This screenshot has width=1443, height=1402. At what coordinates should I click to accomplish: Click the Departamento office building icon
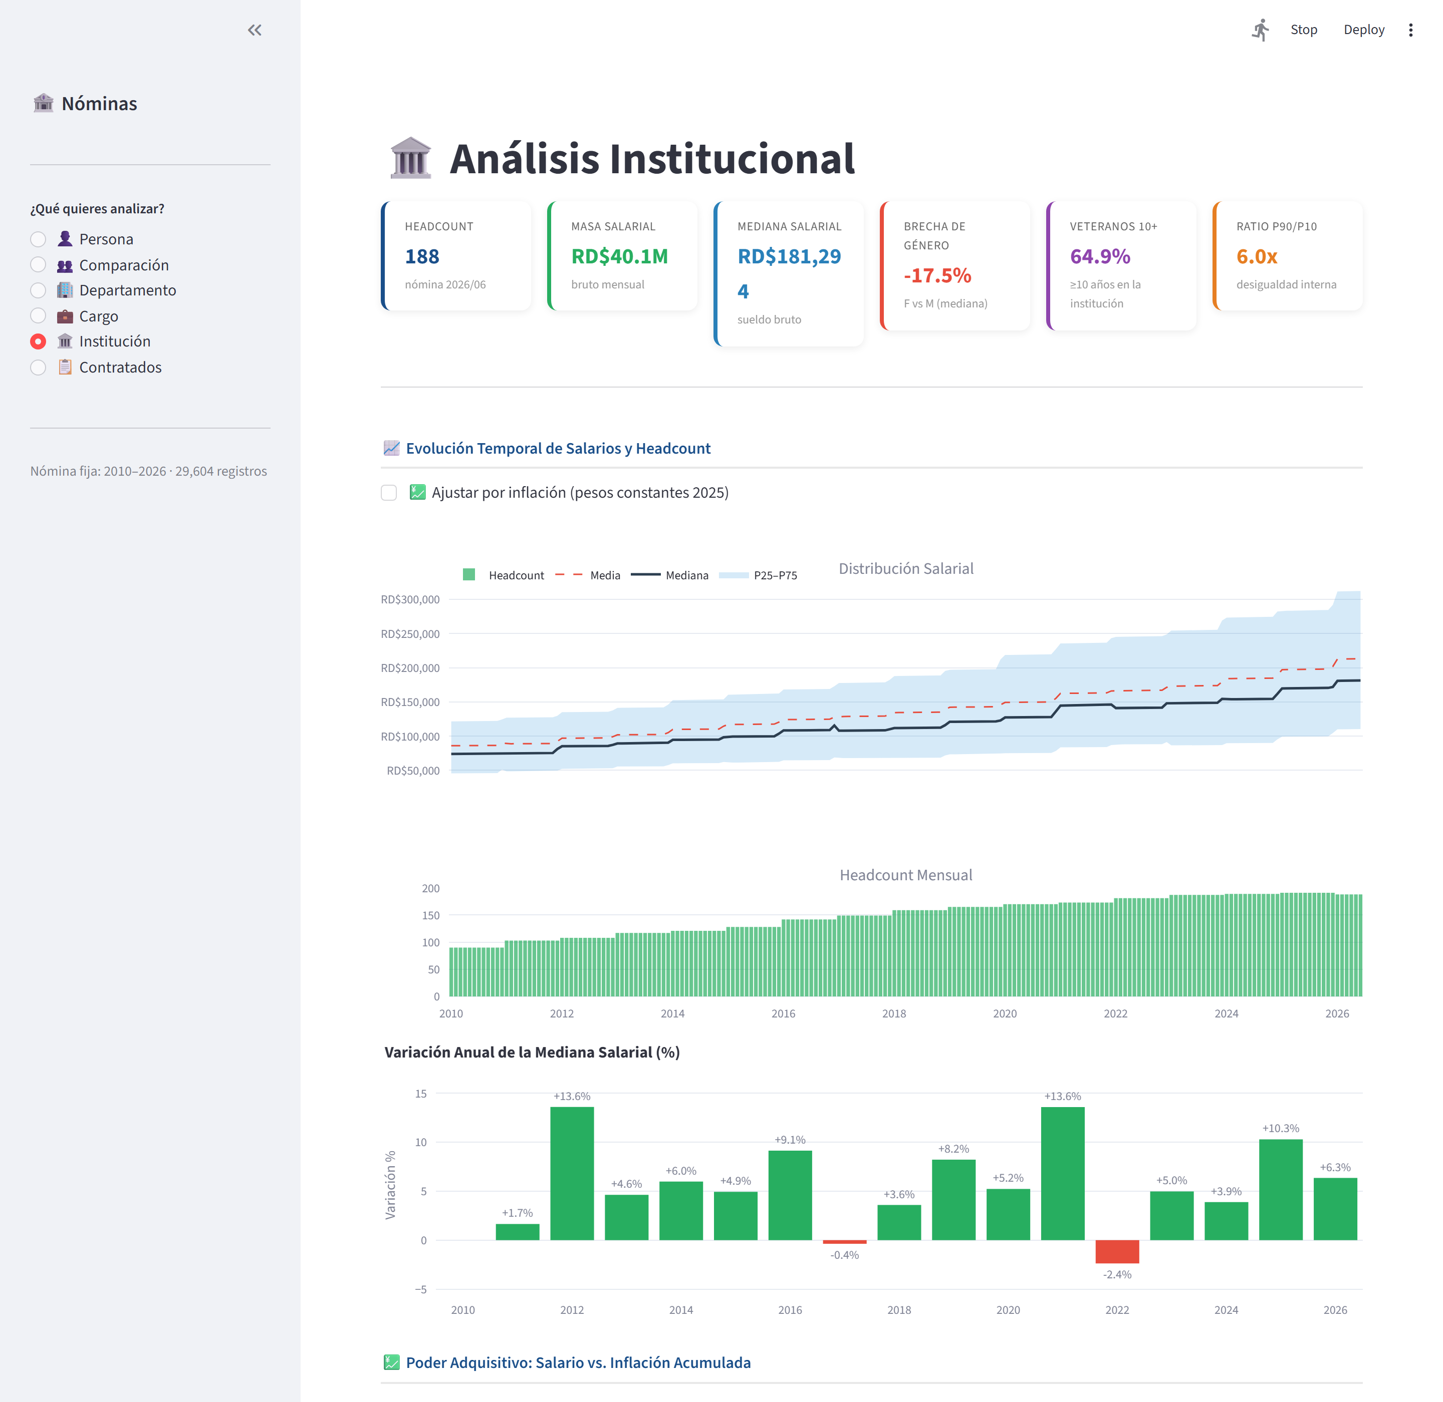tap(65, 290)
